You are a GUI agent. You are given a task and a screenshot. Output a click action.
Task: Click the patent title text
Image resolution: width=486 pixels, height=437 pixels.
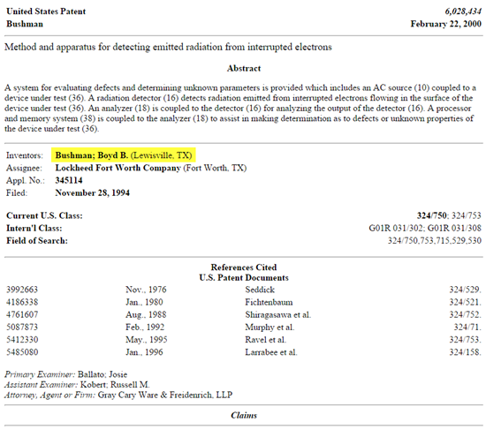tap(168, 47)
